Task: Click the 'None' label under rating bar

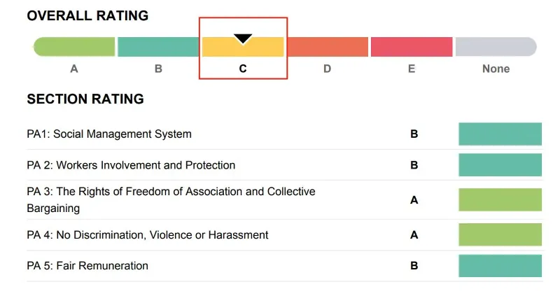Action: 496,69
